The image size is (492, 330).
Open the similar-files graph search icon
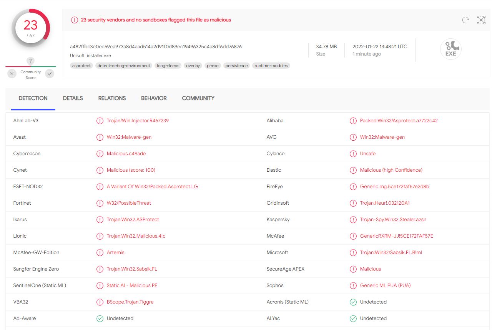481,20
